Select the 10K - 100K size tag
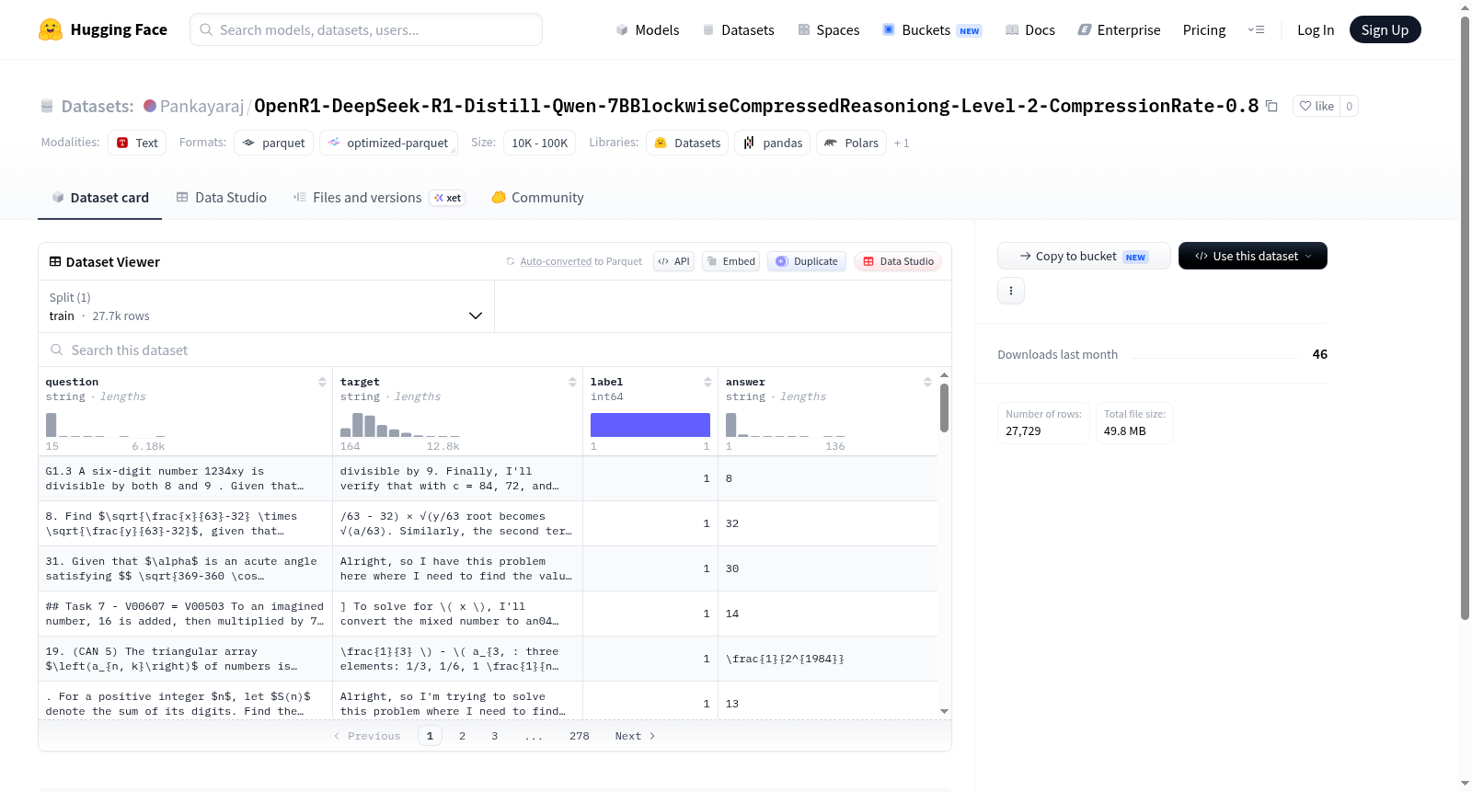This screenshot has height=792, width=1472. coord(539,143)
